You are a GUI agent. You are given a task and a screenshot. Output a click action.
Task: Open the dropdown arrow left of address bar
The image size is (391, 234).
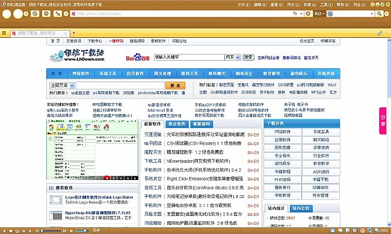coord(66,14)
